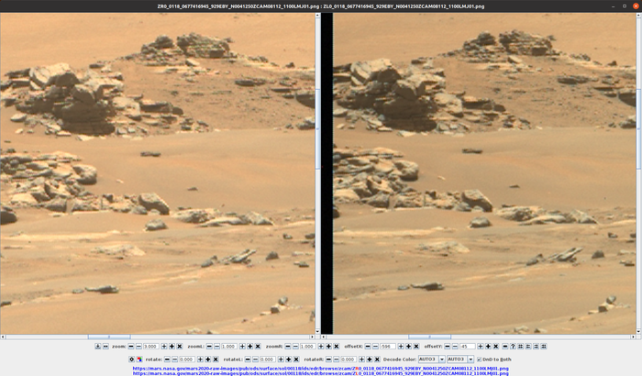Image resolution: width=642 pixels, height=376 pixels.
Task: Reset zoomR with its X button
Action: 337,347
